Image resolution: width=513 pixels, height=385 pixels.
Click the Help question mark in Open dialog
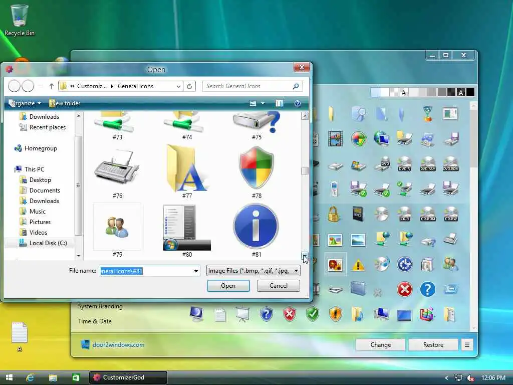tap(298, 103)
